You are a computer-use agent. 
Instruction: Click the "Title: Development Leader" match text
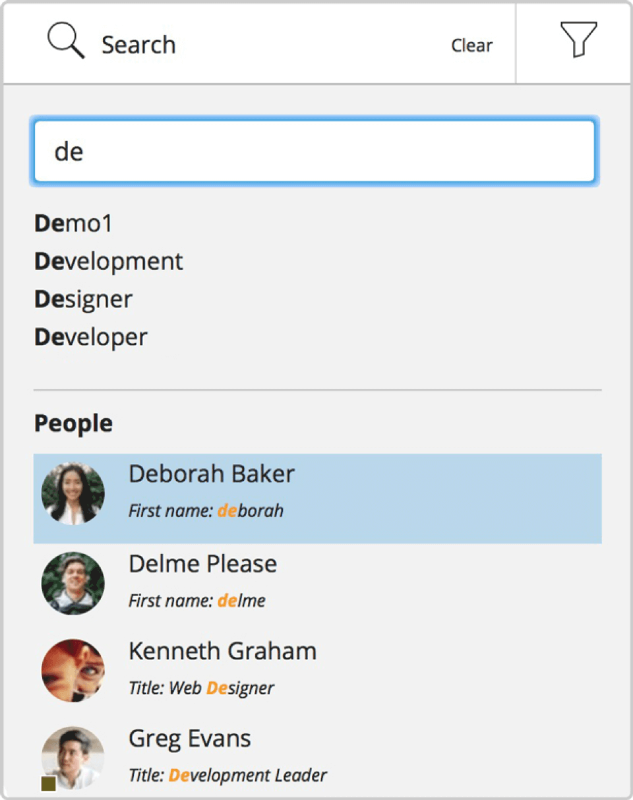click(227, 775)
